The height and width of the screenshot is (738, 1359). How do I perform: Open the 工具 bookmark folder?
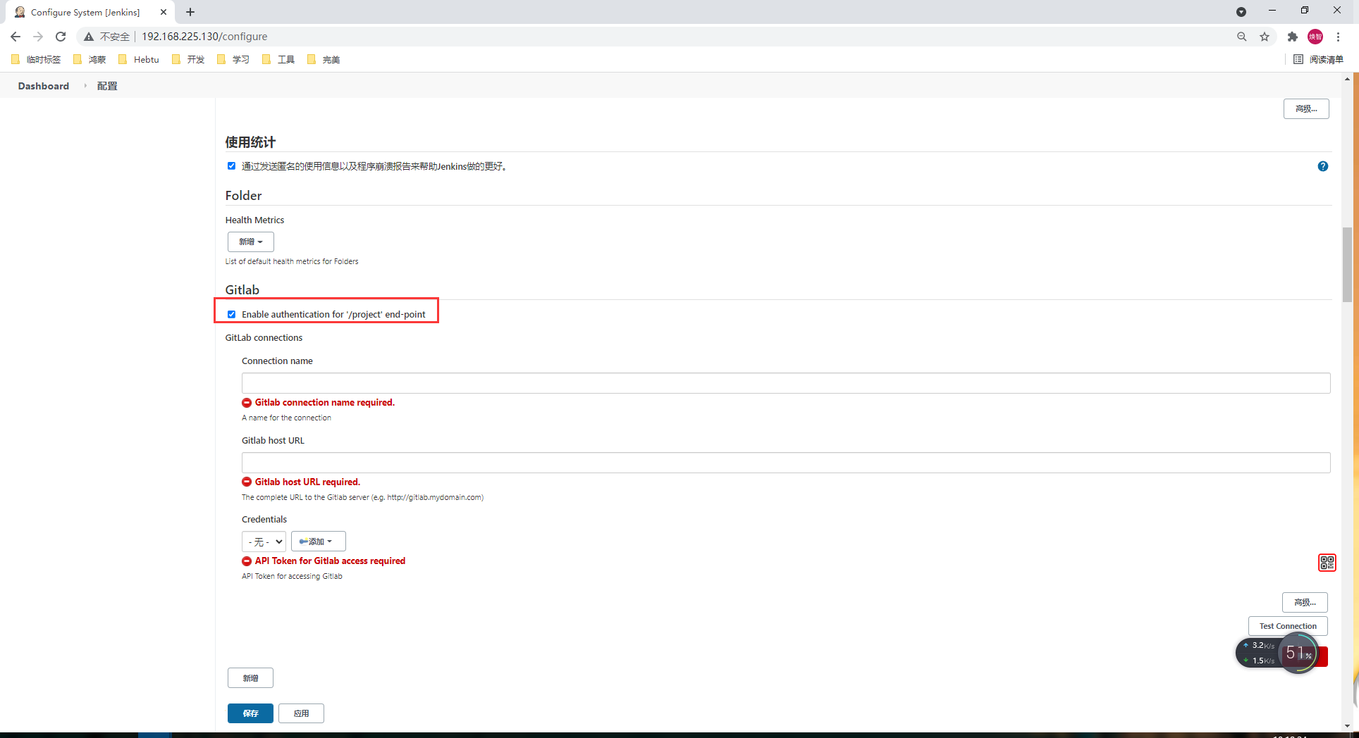coord(278,60)
